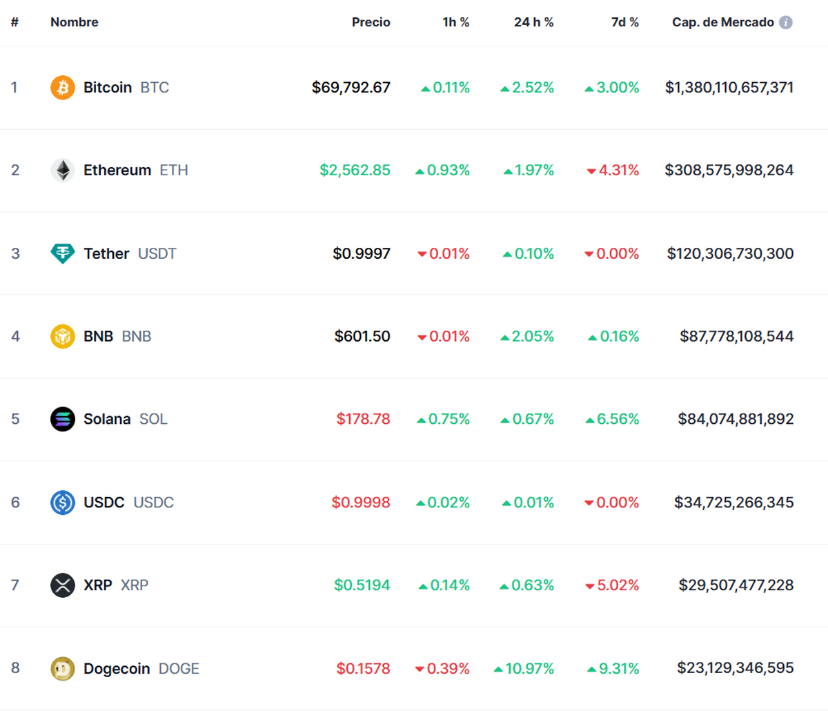
Task: Sort by the 7d % column header
Action: pos(624,22)
